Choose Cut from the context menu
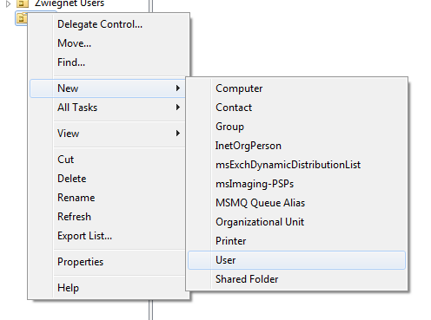 tap(109, 160)
